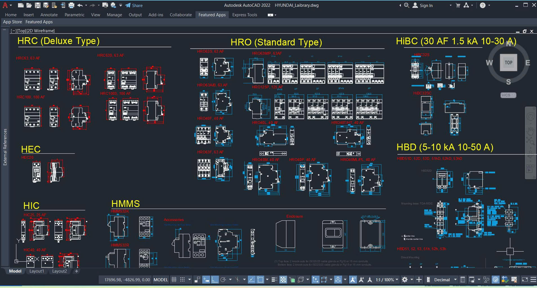Click the Workspace Switching gear icon
Image resolution: width=537 pixels, height=288 pixels.
[x=405, y=280]
